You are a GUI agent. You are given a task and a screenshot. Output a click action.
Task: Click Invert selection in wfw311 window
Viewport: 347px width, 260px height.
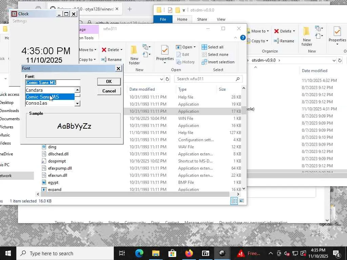click(218, 62)
